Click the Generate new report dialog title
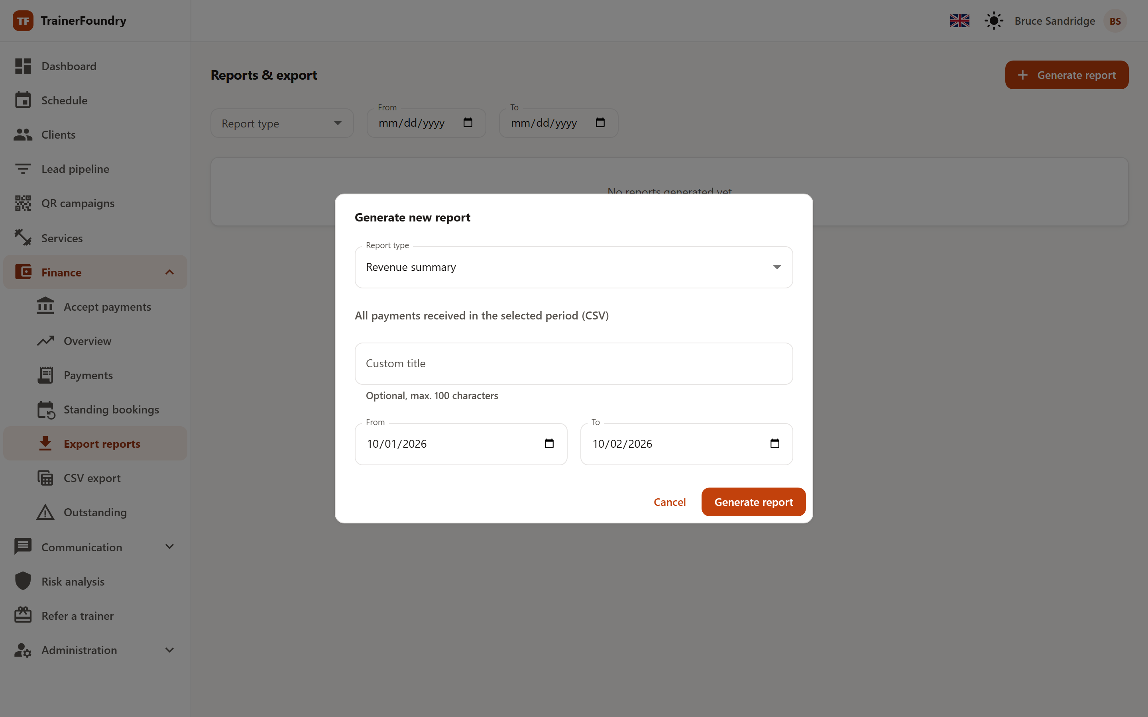This screenshot has height=717, width=1148. point(412,217)
